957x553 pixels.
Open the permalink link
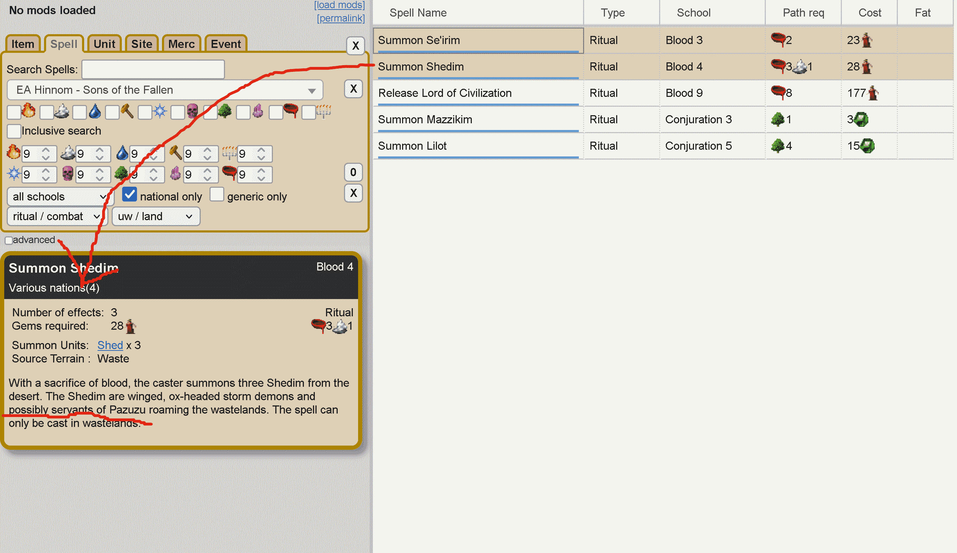tap(340, 18)
